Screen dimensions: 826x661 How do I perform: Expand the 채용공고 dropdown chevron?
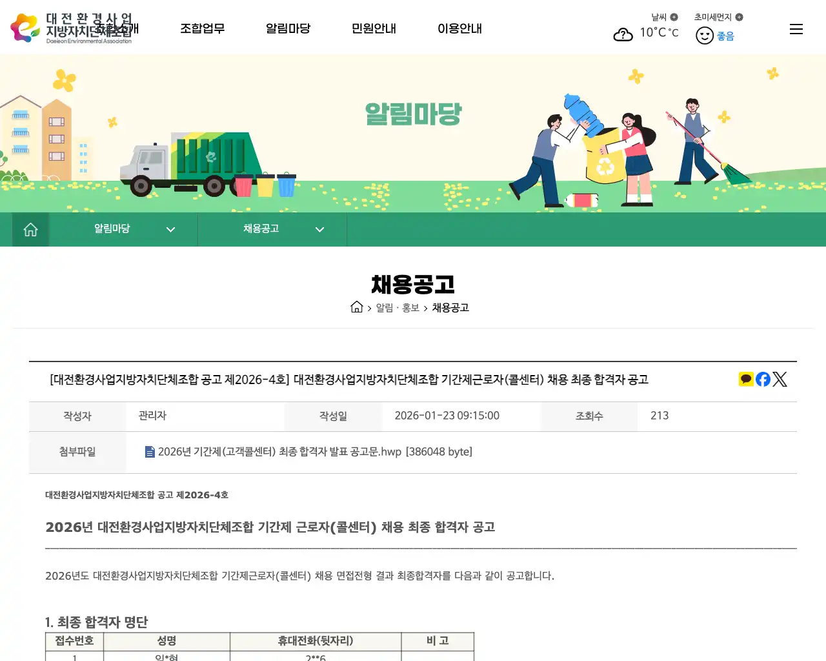pyautogui.click(x=319, y=229)
